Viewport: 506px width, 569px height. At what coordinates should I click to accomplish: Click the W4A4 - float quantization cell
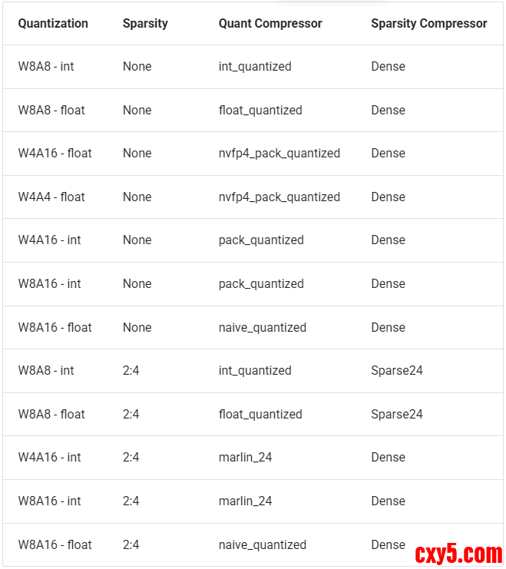tap(51, 197)
